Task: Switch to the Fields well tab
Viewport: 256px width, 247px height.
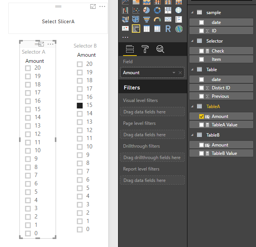Action: coord(130,49)
